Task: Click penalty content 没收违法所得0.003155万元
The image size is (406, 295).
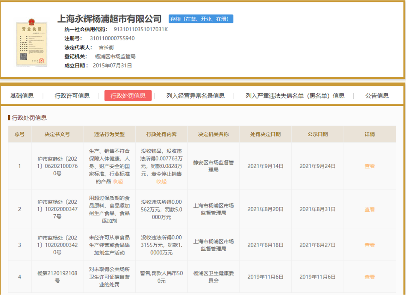Action: 161,245
